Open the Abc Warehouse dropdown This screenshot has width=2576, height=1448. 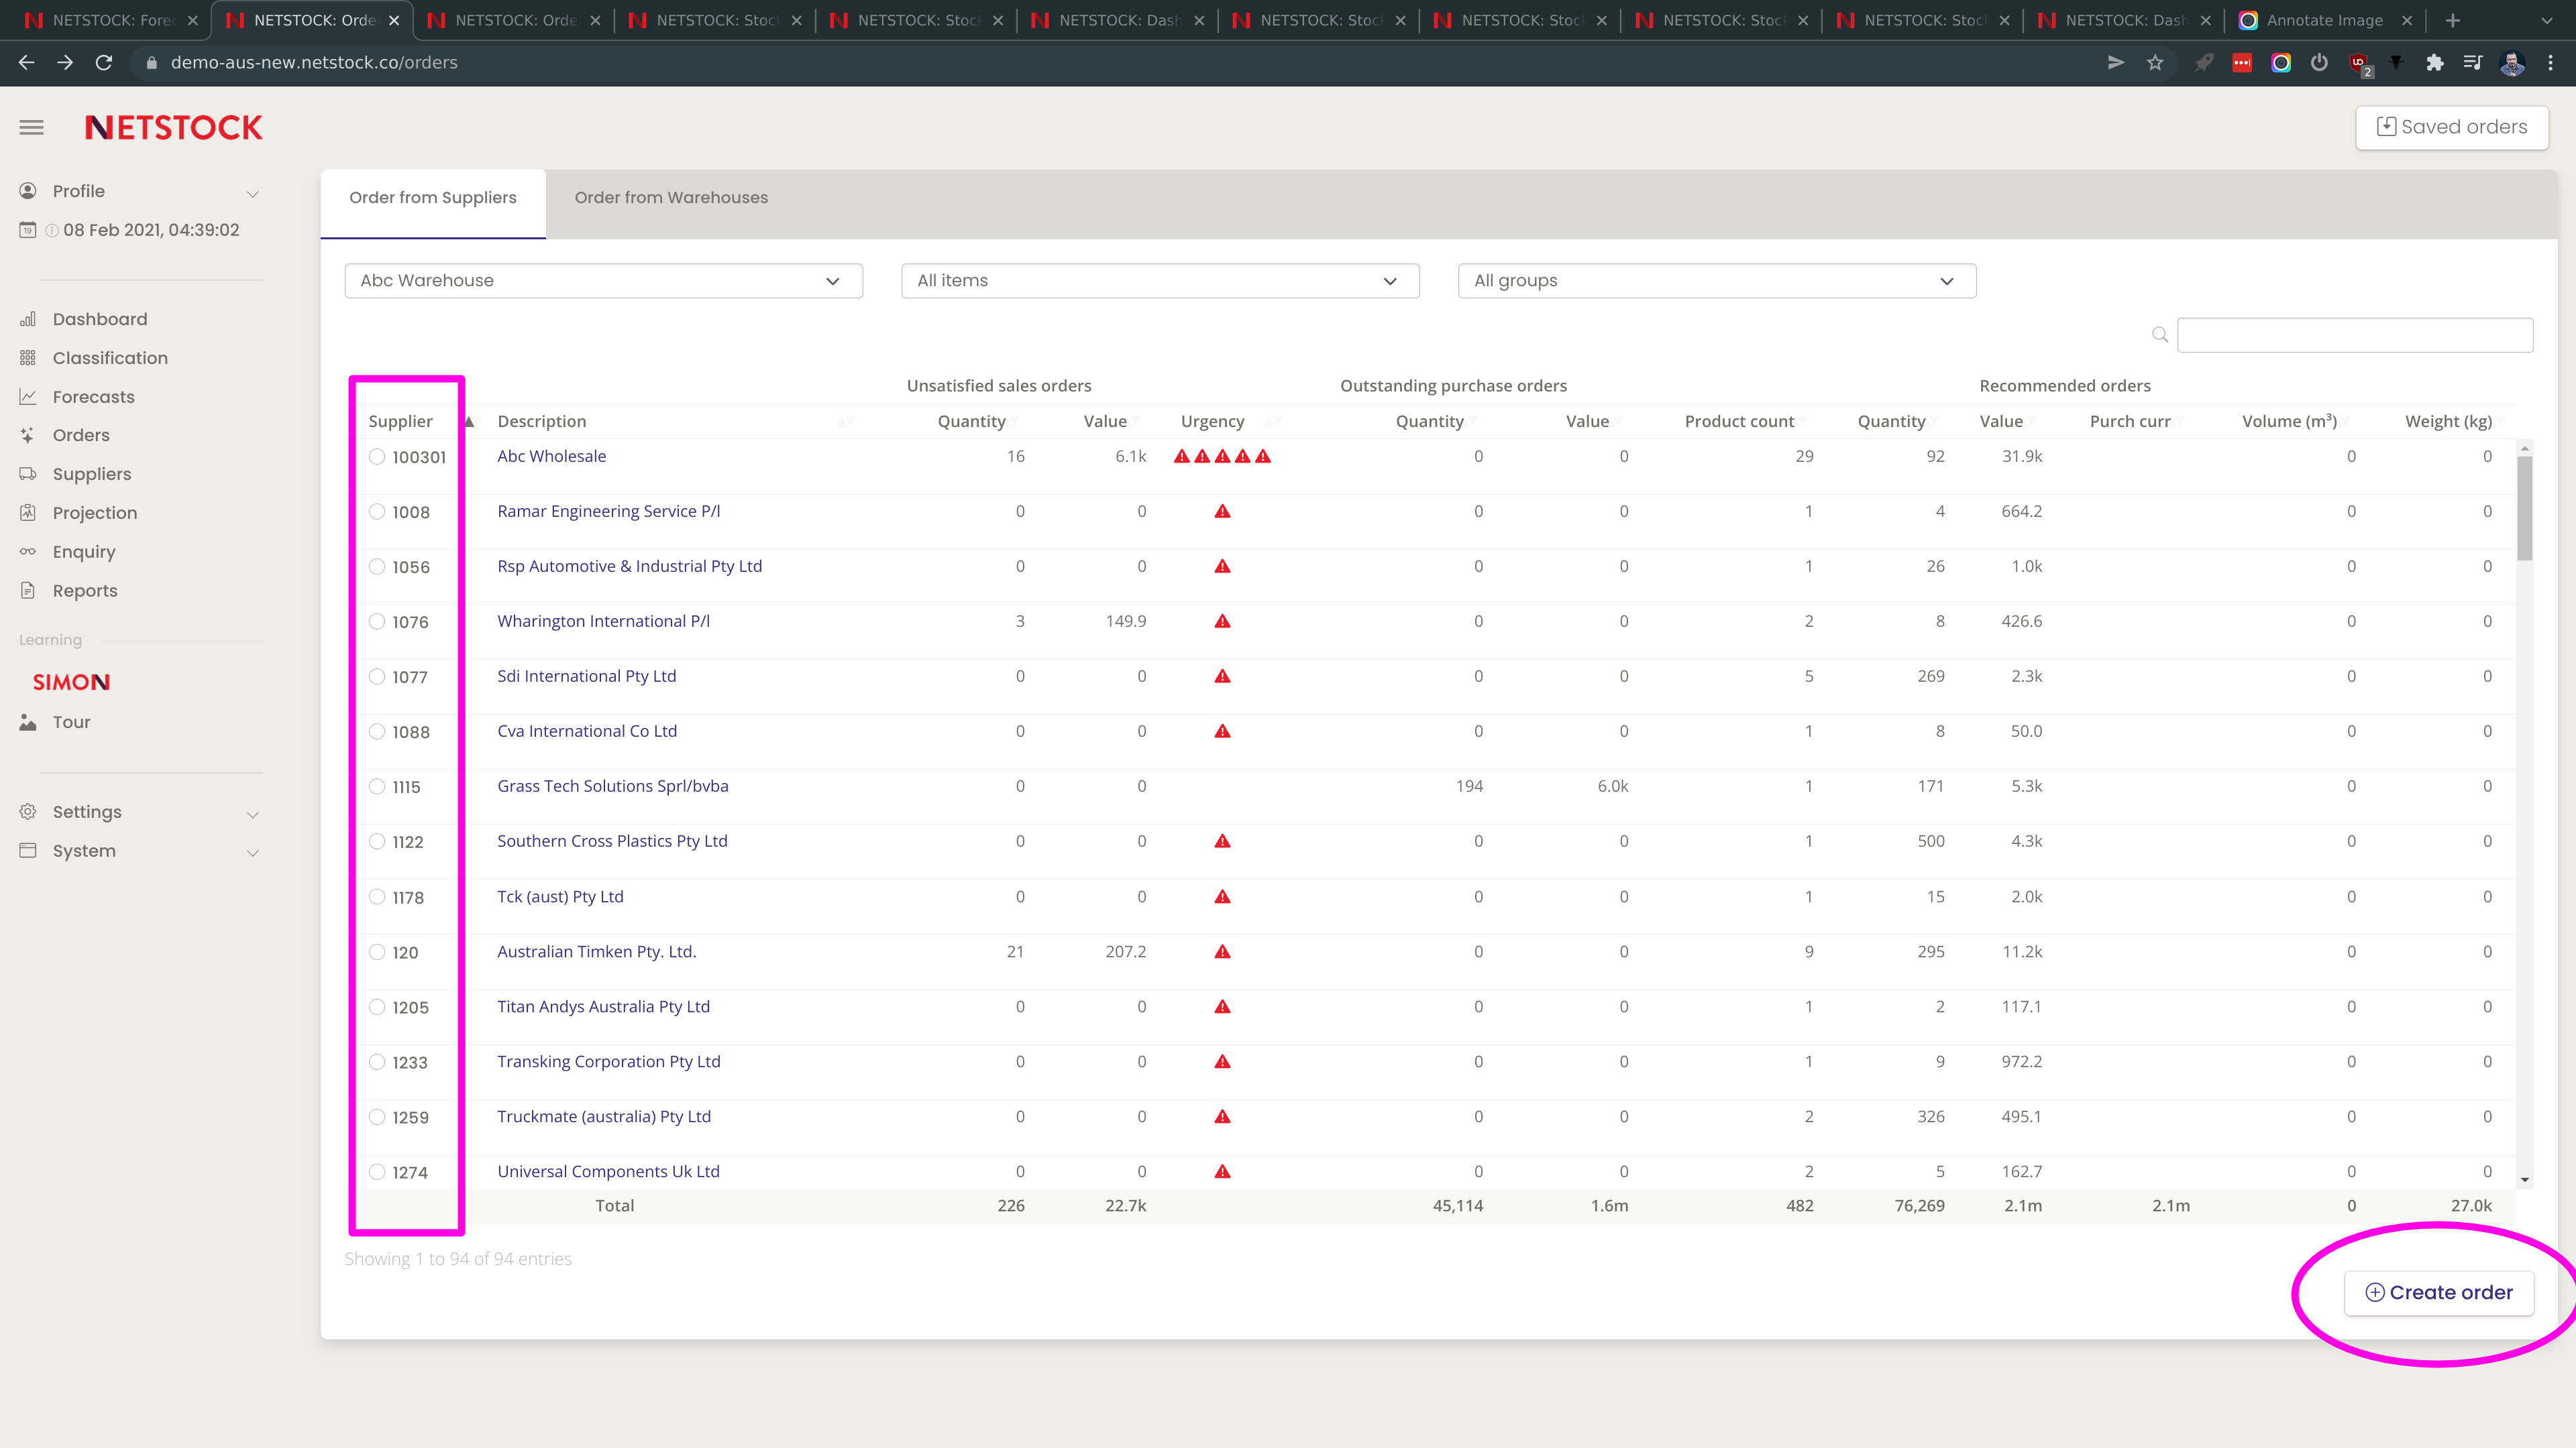coord(603,281)
